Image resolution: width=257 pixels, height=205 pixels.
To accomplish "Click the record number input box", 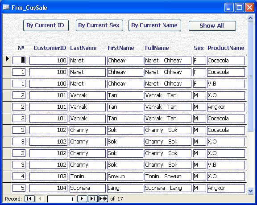I will coord(61,199).
